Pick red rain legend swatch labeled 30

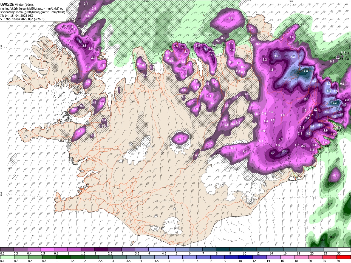click(344, 257)
